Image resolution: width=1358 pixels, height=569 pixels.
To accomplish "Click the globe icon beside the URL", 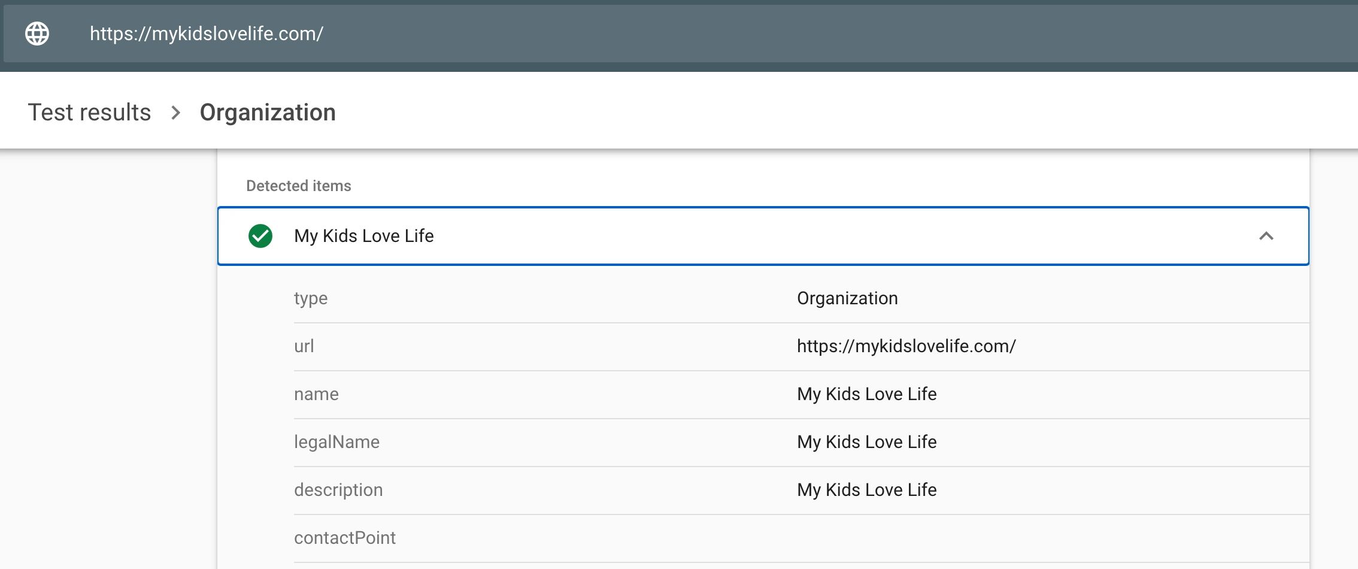I will click(37, 34).
